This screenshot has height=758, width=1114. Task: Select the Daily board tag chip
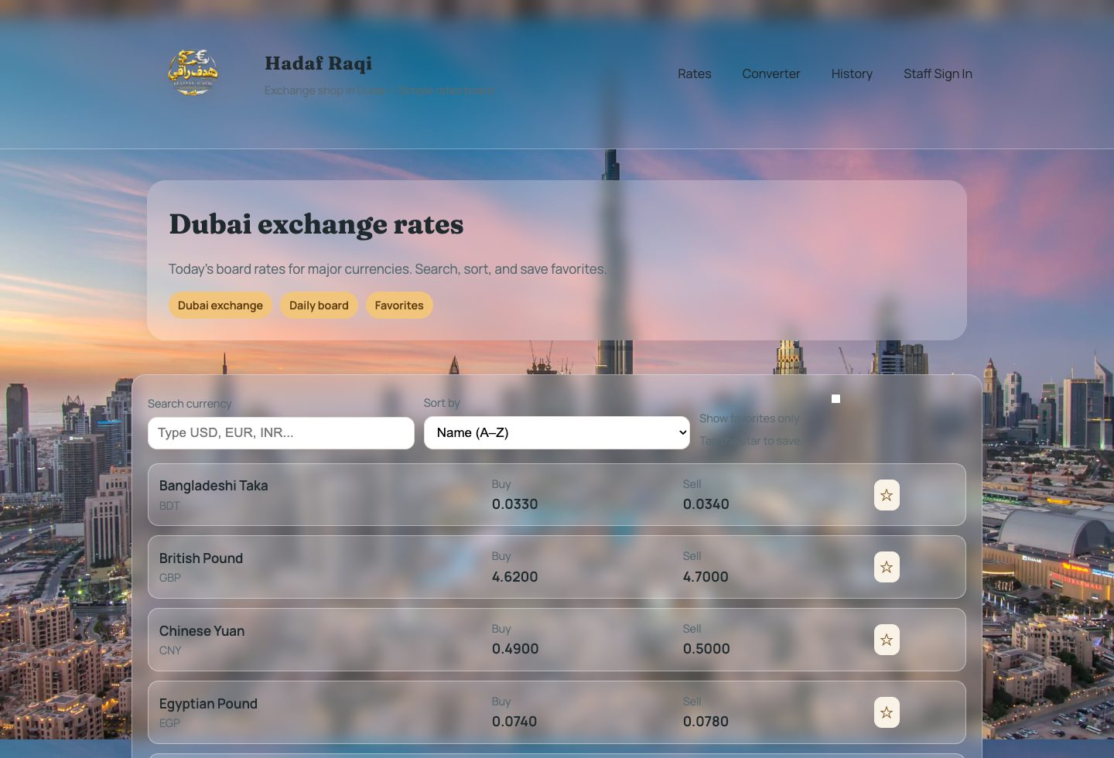coord(319,305)
